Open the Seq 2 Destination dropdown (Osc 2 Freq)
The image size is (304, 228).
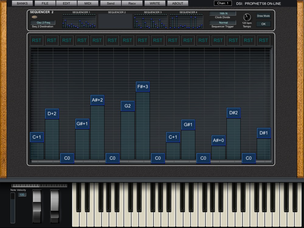pyautogui.click(x=43, y=22)
